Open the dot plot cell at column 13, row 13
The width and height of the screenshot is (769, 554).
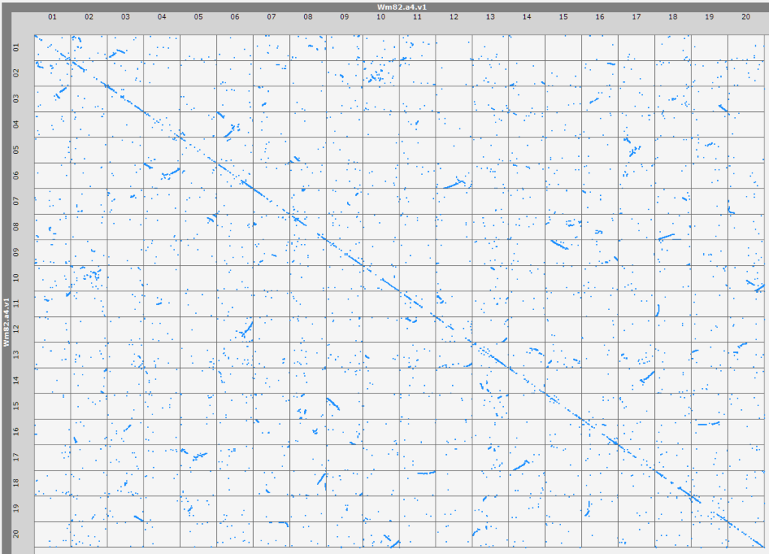(x=490, y=355)
